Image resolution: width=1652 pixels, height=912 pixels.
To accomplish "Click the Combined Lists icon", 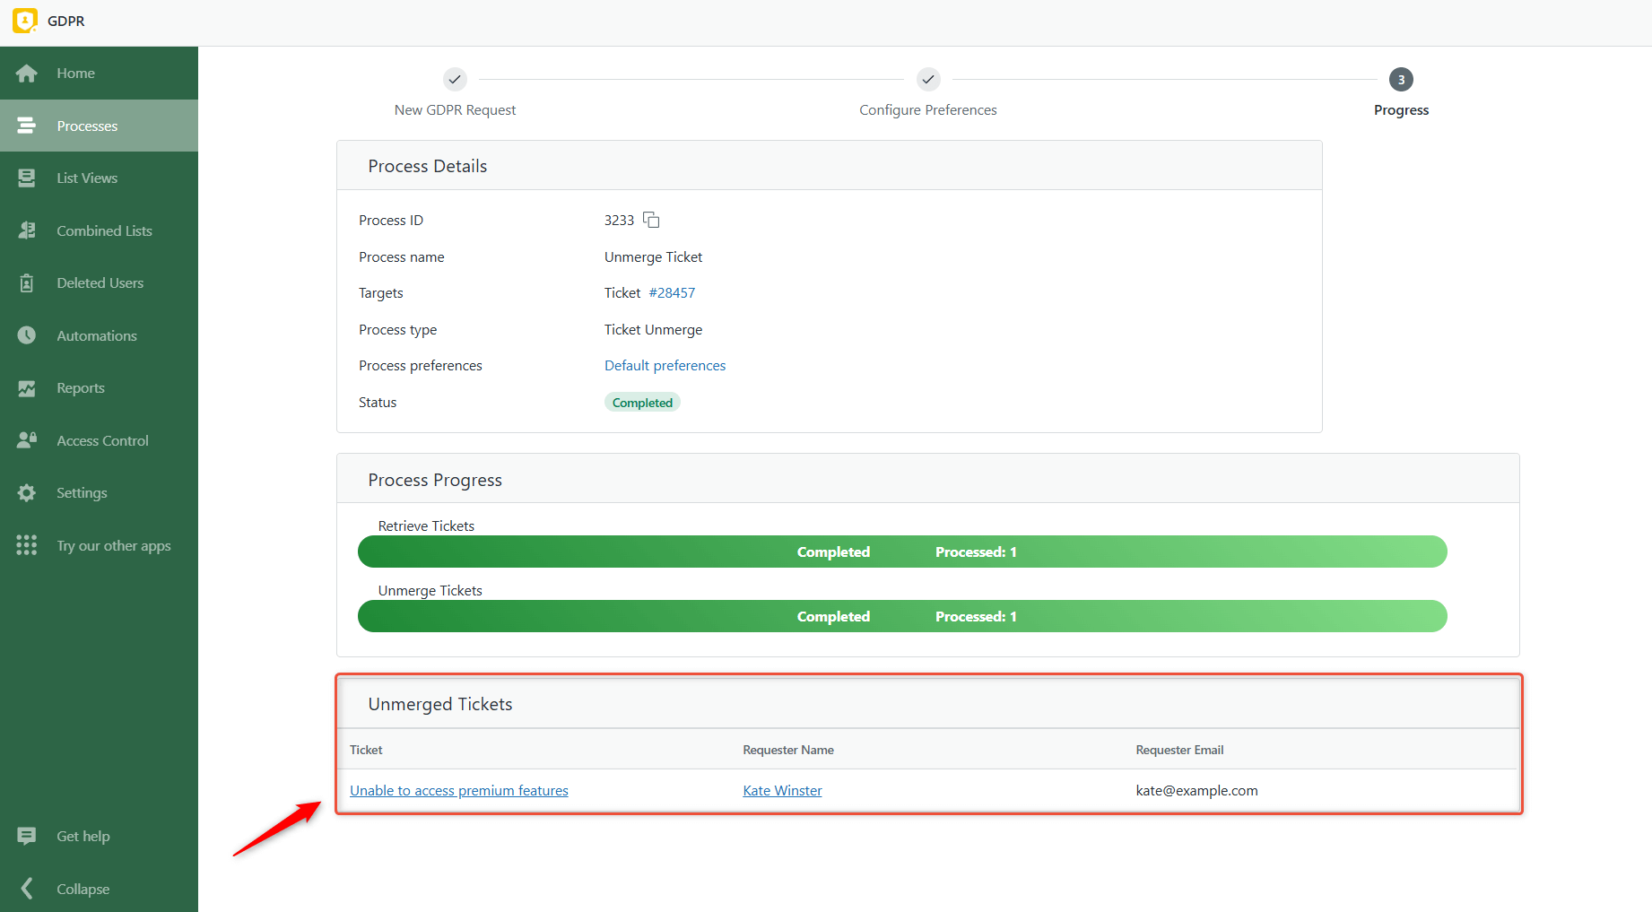I will [x=27, y=230].
